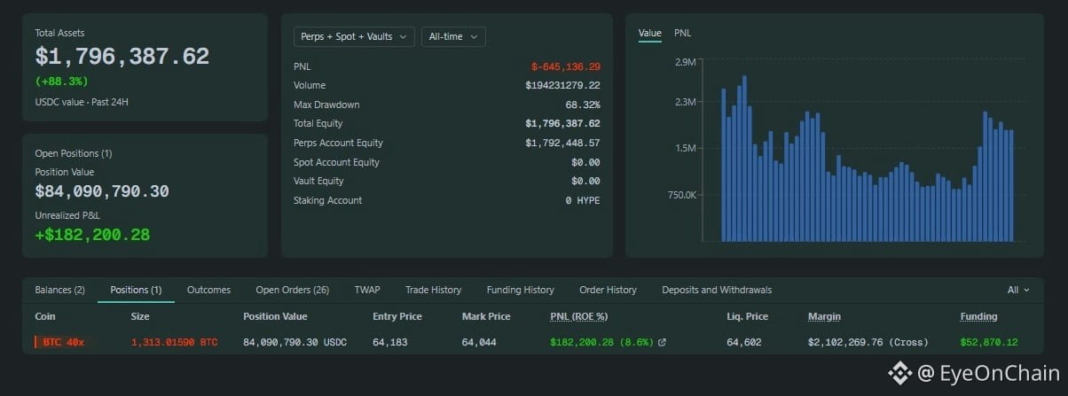The image size is (1068, 396).
Task: Click the Margin column header
Action: 824,316
